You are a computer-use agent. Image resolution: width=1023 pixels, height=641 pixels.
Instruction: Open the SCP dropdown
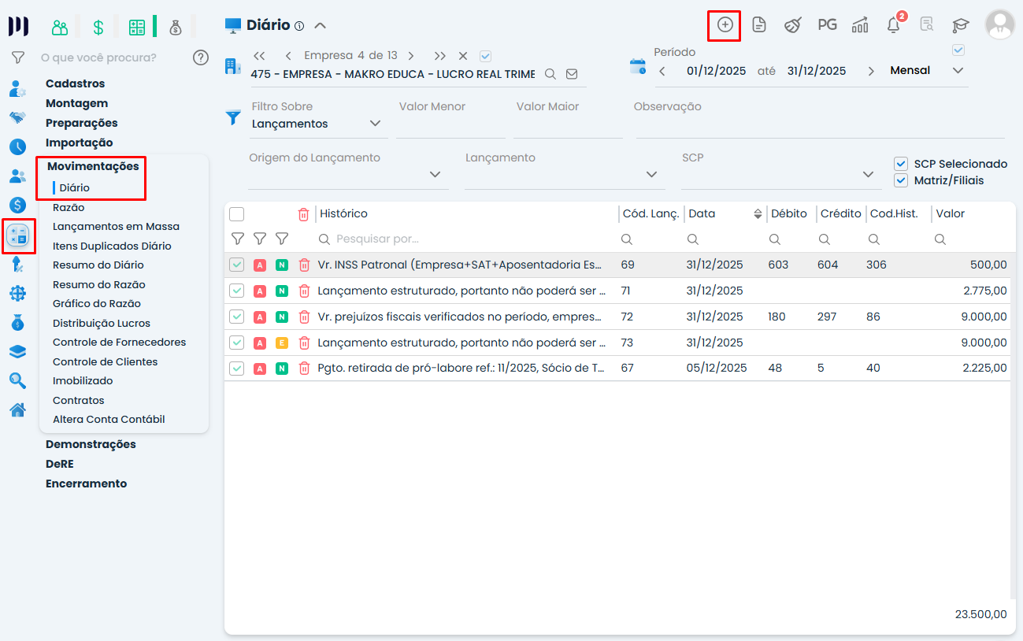[780, 174]
